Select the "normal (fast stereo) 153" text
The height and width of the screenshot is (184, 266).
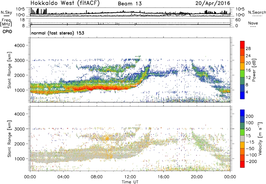[58, 33]
